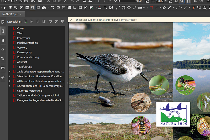The image size is (210, 140).
Task: Select the Ellipse drawing tool
Action: pyautogui.click(x=129, y=8)
